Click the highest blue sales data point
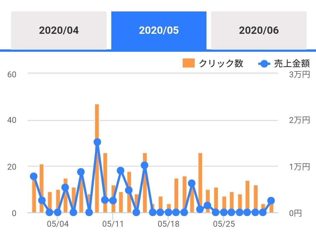 pos(98,142)
